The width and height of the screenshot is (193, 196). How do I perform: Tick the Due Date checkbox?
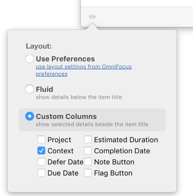(41, 173)
